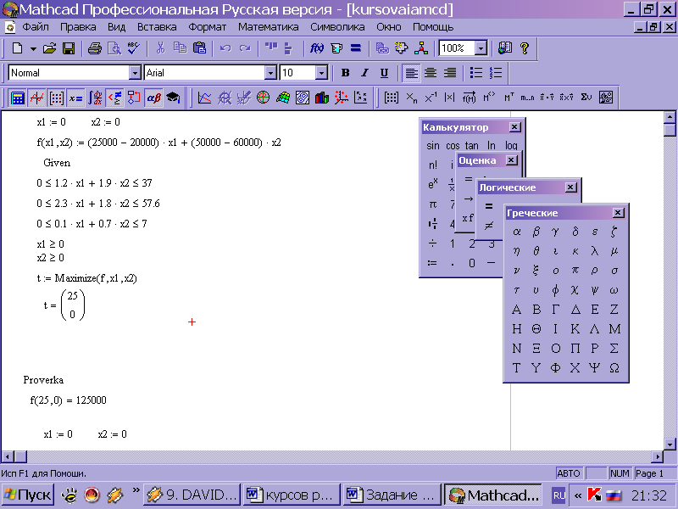The width and height of the screenshot is (678, 509).
Task: Open the Greek αβ palette icon
Action: [153, 98]
